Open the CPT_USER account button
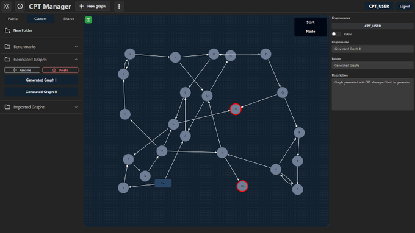The image size is (415, 233). [379, 6]
